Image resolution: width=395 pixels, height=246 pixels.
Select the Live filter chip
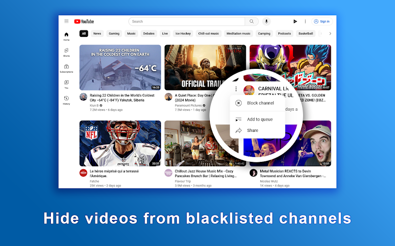point(165,33)
